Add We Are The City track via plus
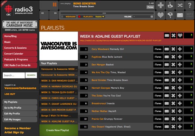Image resolution: width=195 pixels, height=136 pixels. 180,72
